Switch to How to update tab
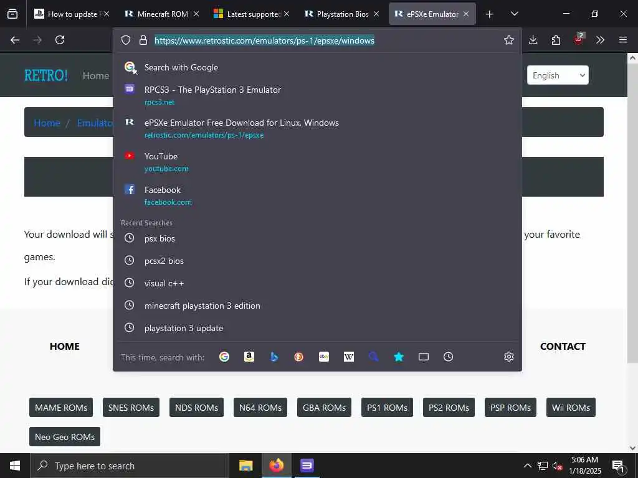Screen dimensions: 638x478 click(x=72, y=14)
